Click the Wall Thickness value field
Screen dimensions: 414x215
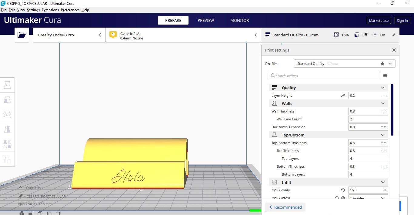(x=368, y=111)
